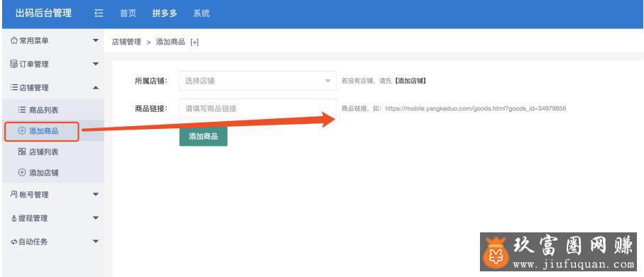This screenshot has height=277, width=644.
Task: Click the 商品链接: field label
Action: (x=151, y=108)
